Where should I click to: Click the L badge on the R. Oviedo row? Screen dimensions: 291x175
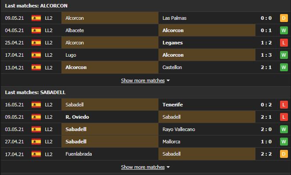coord(284,117)
